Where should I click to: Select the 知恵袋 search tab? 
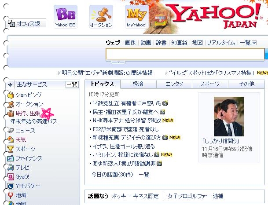(179, 43)
